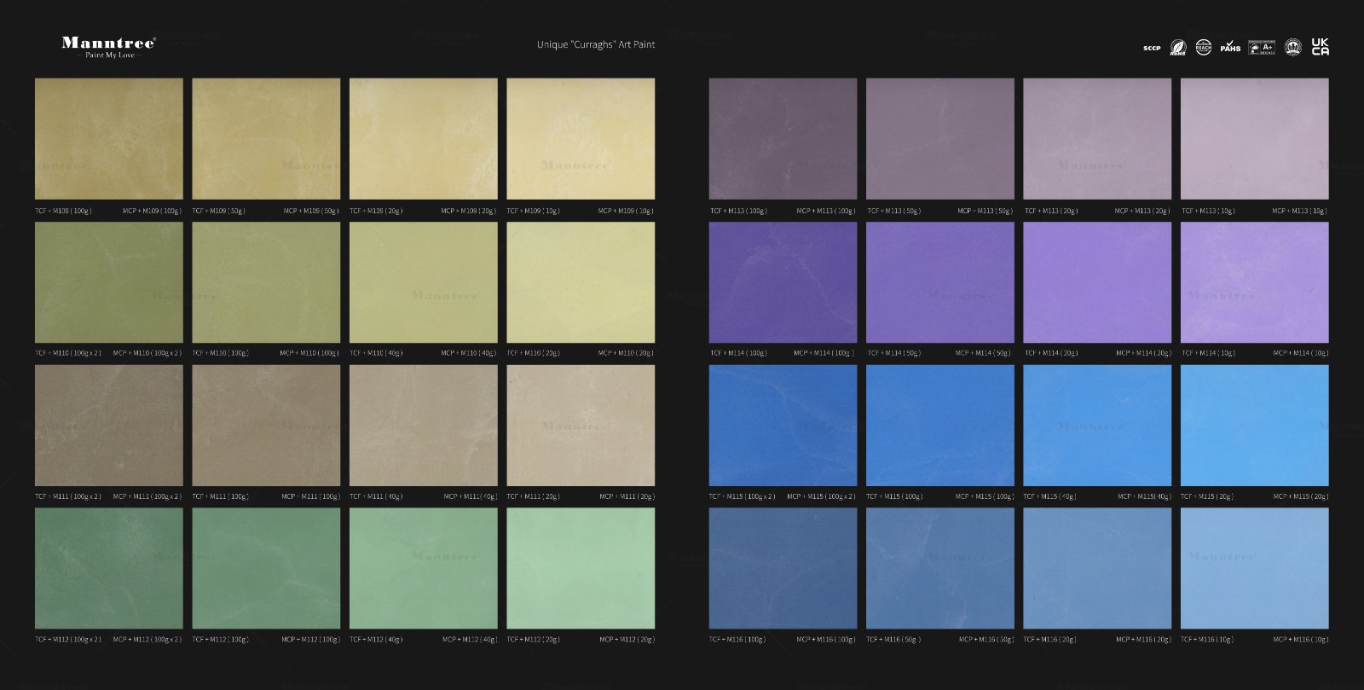The width and height of the screenshot is (1364, 690).
Task: Click the round seal icon left of UKCA
Action: (x=1292, y=48)
